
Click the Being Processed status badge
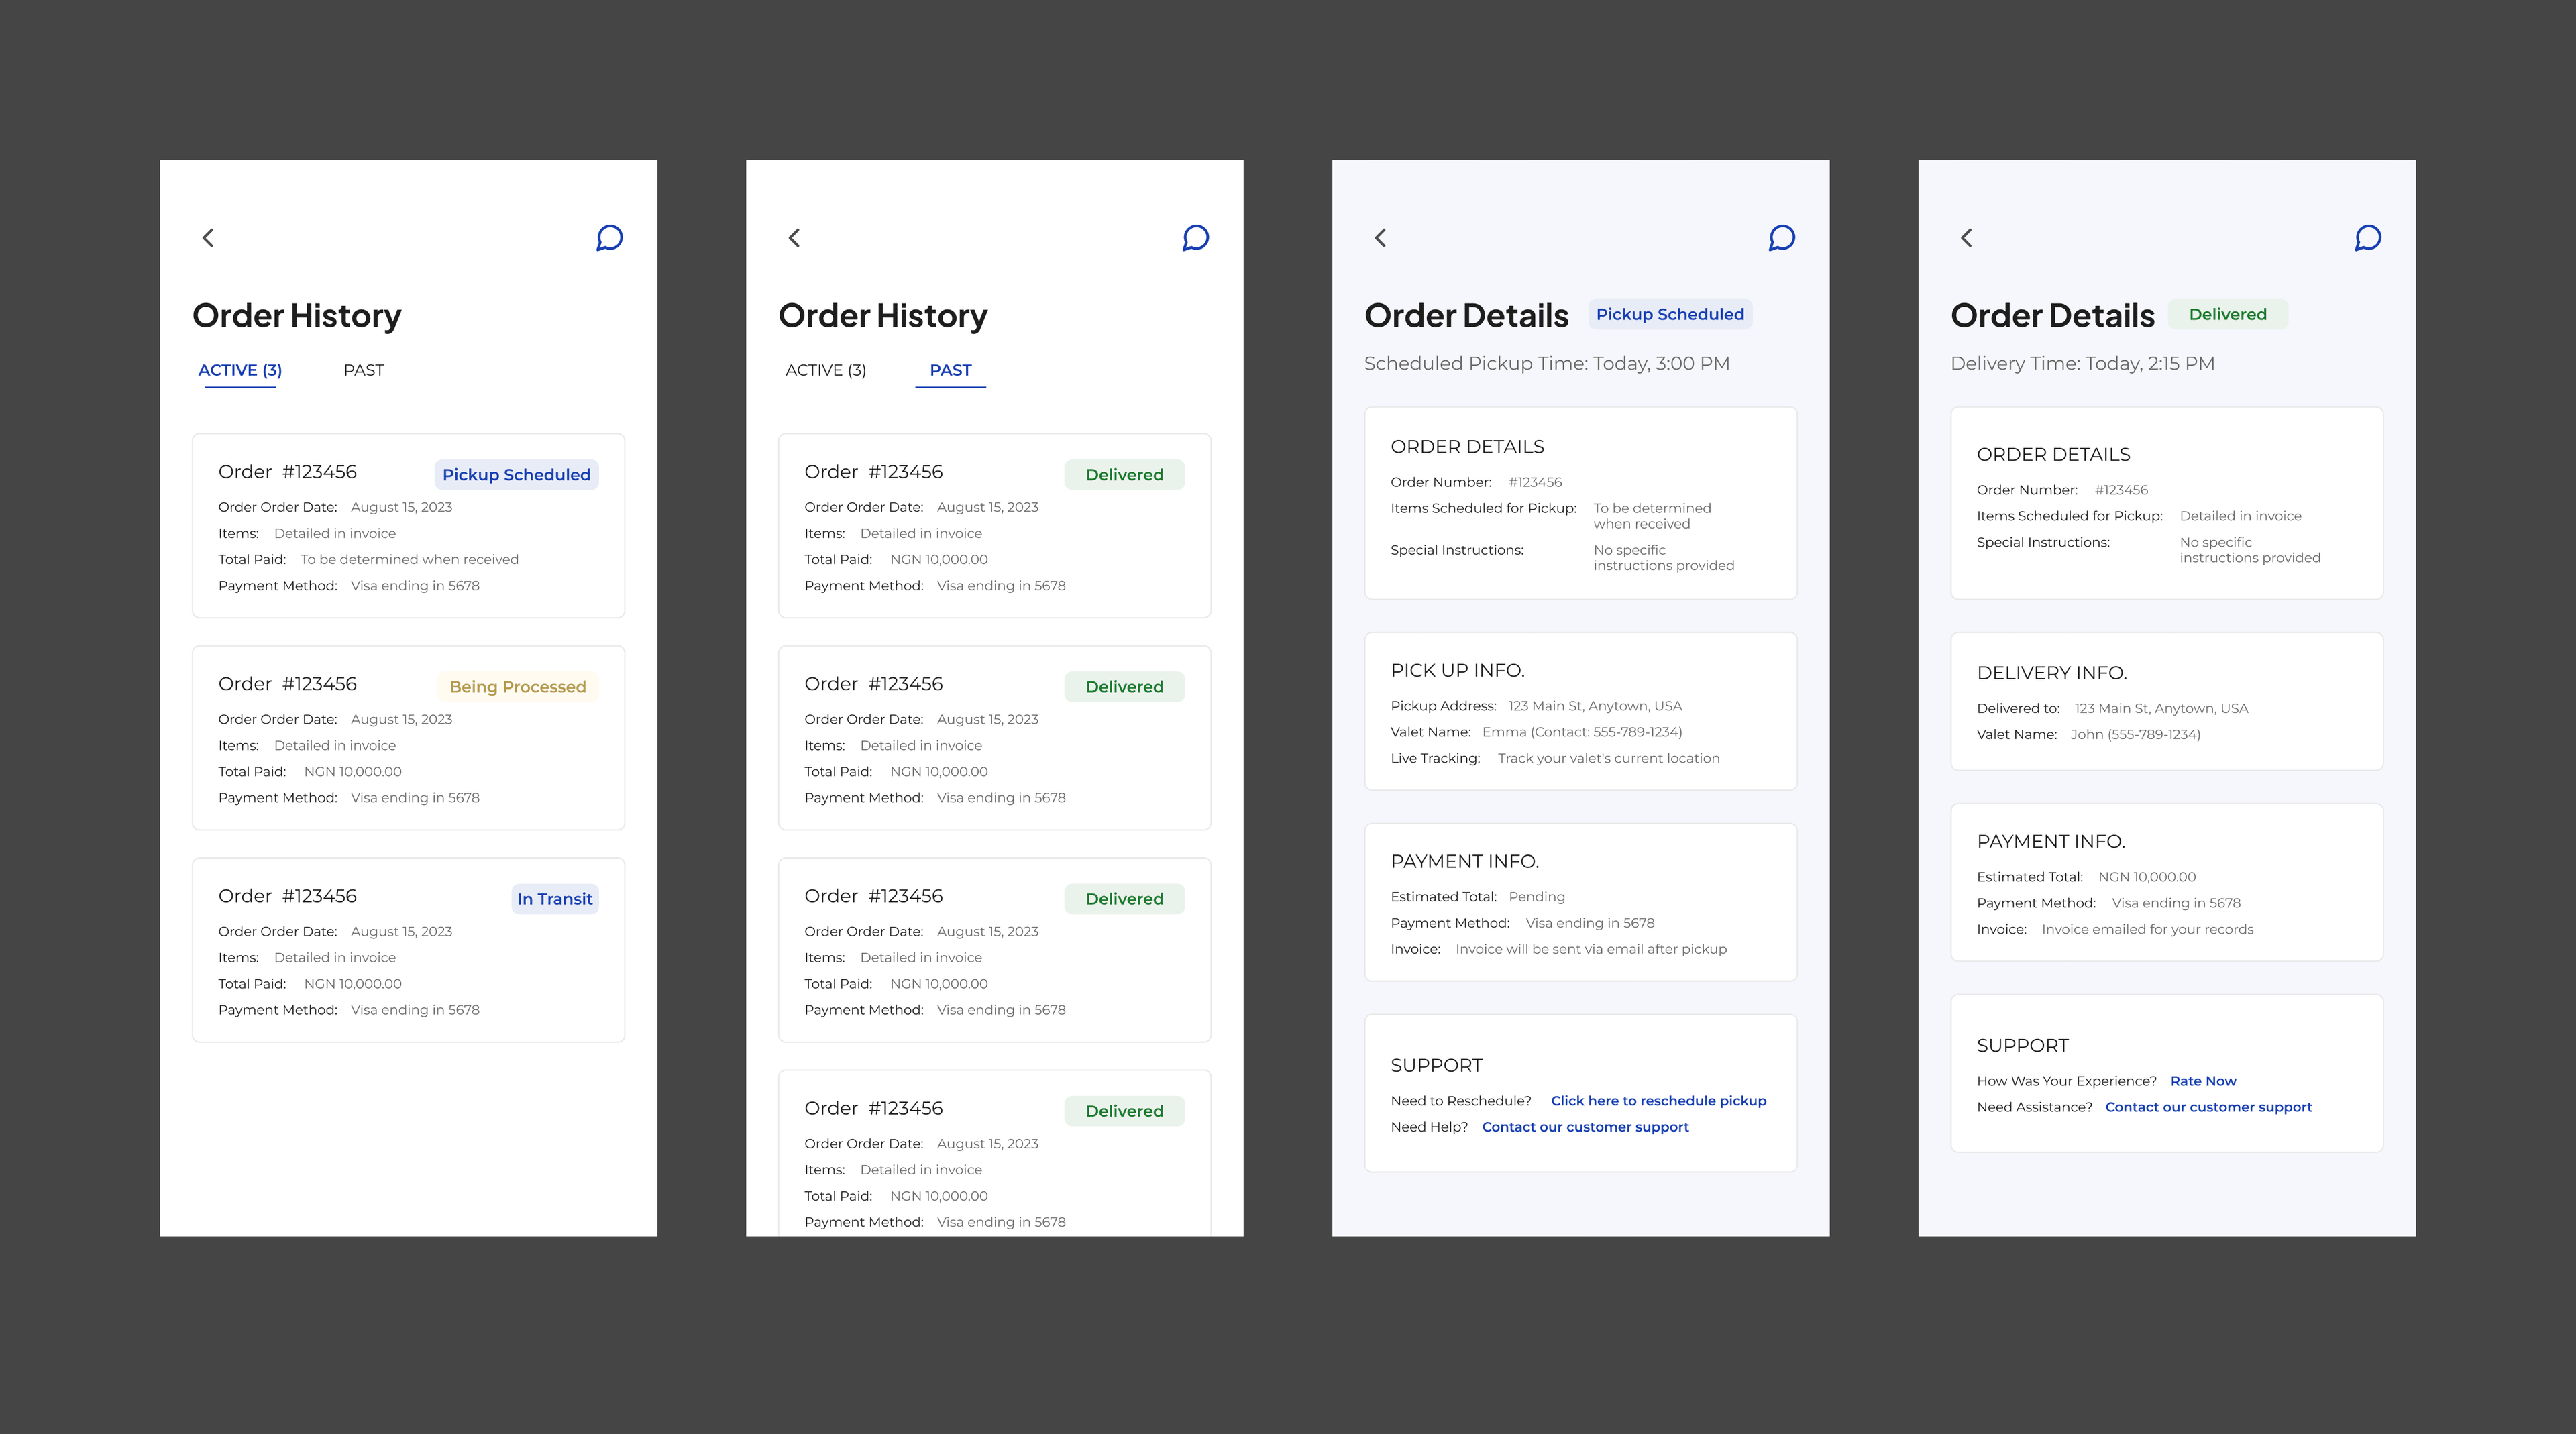pyautogui.click(x=518, y=686)
